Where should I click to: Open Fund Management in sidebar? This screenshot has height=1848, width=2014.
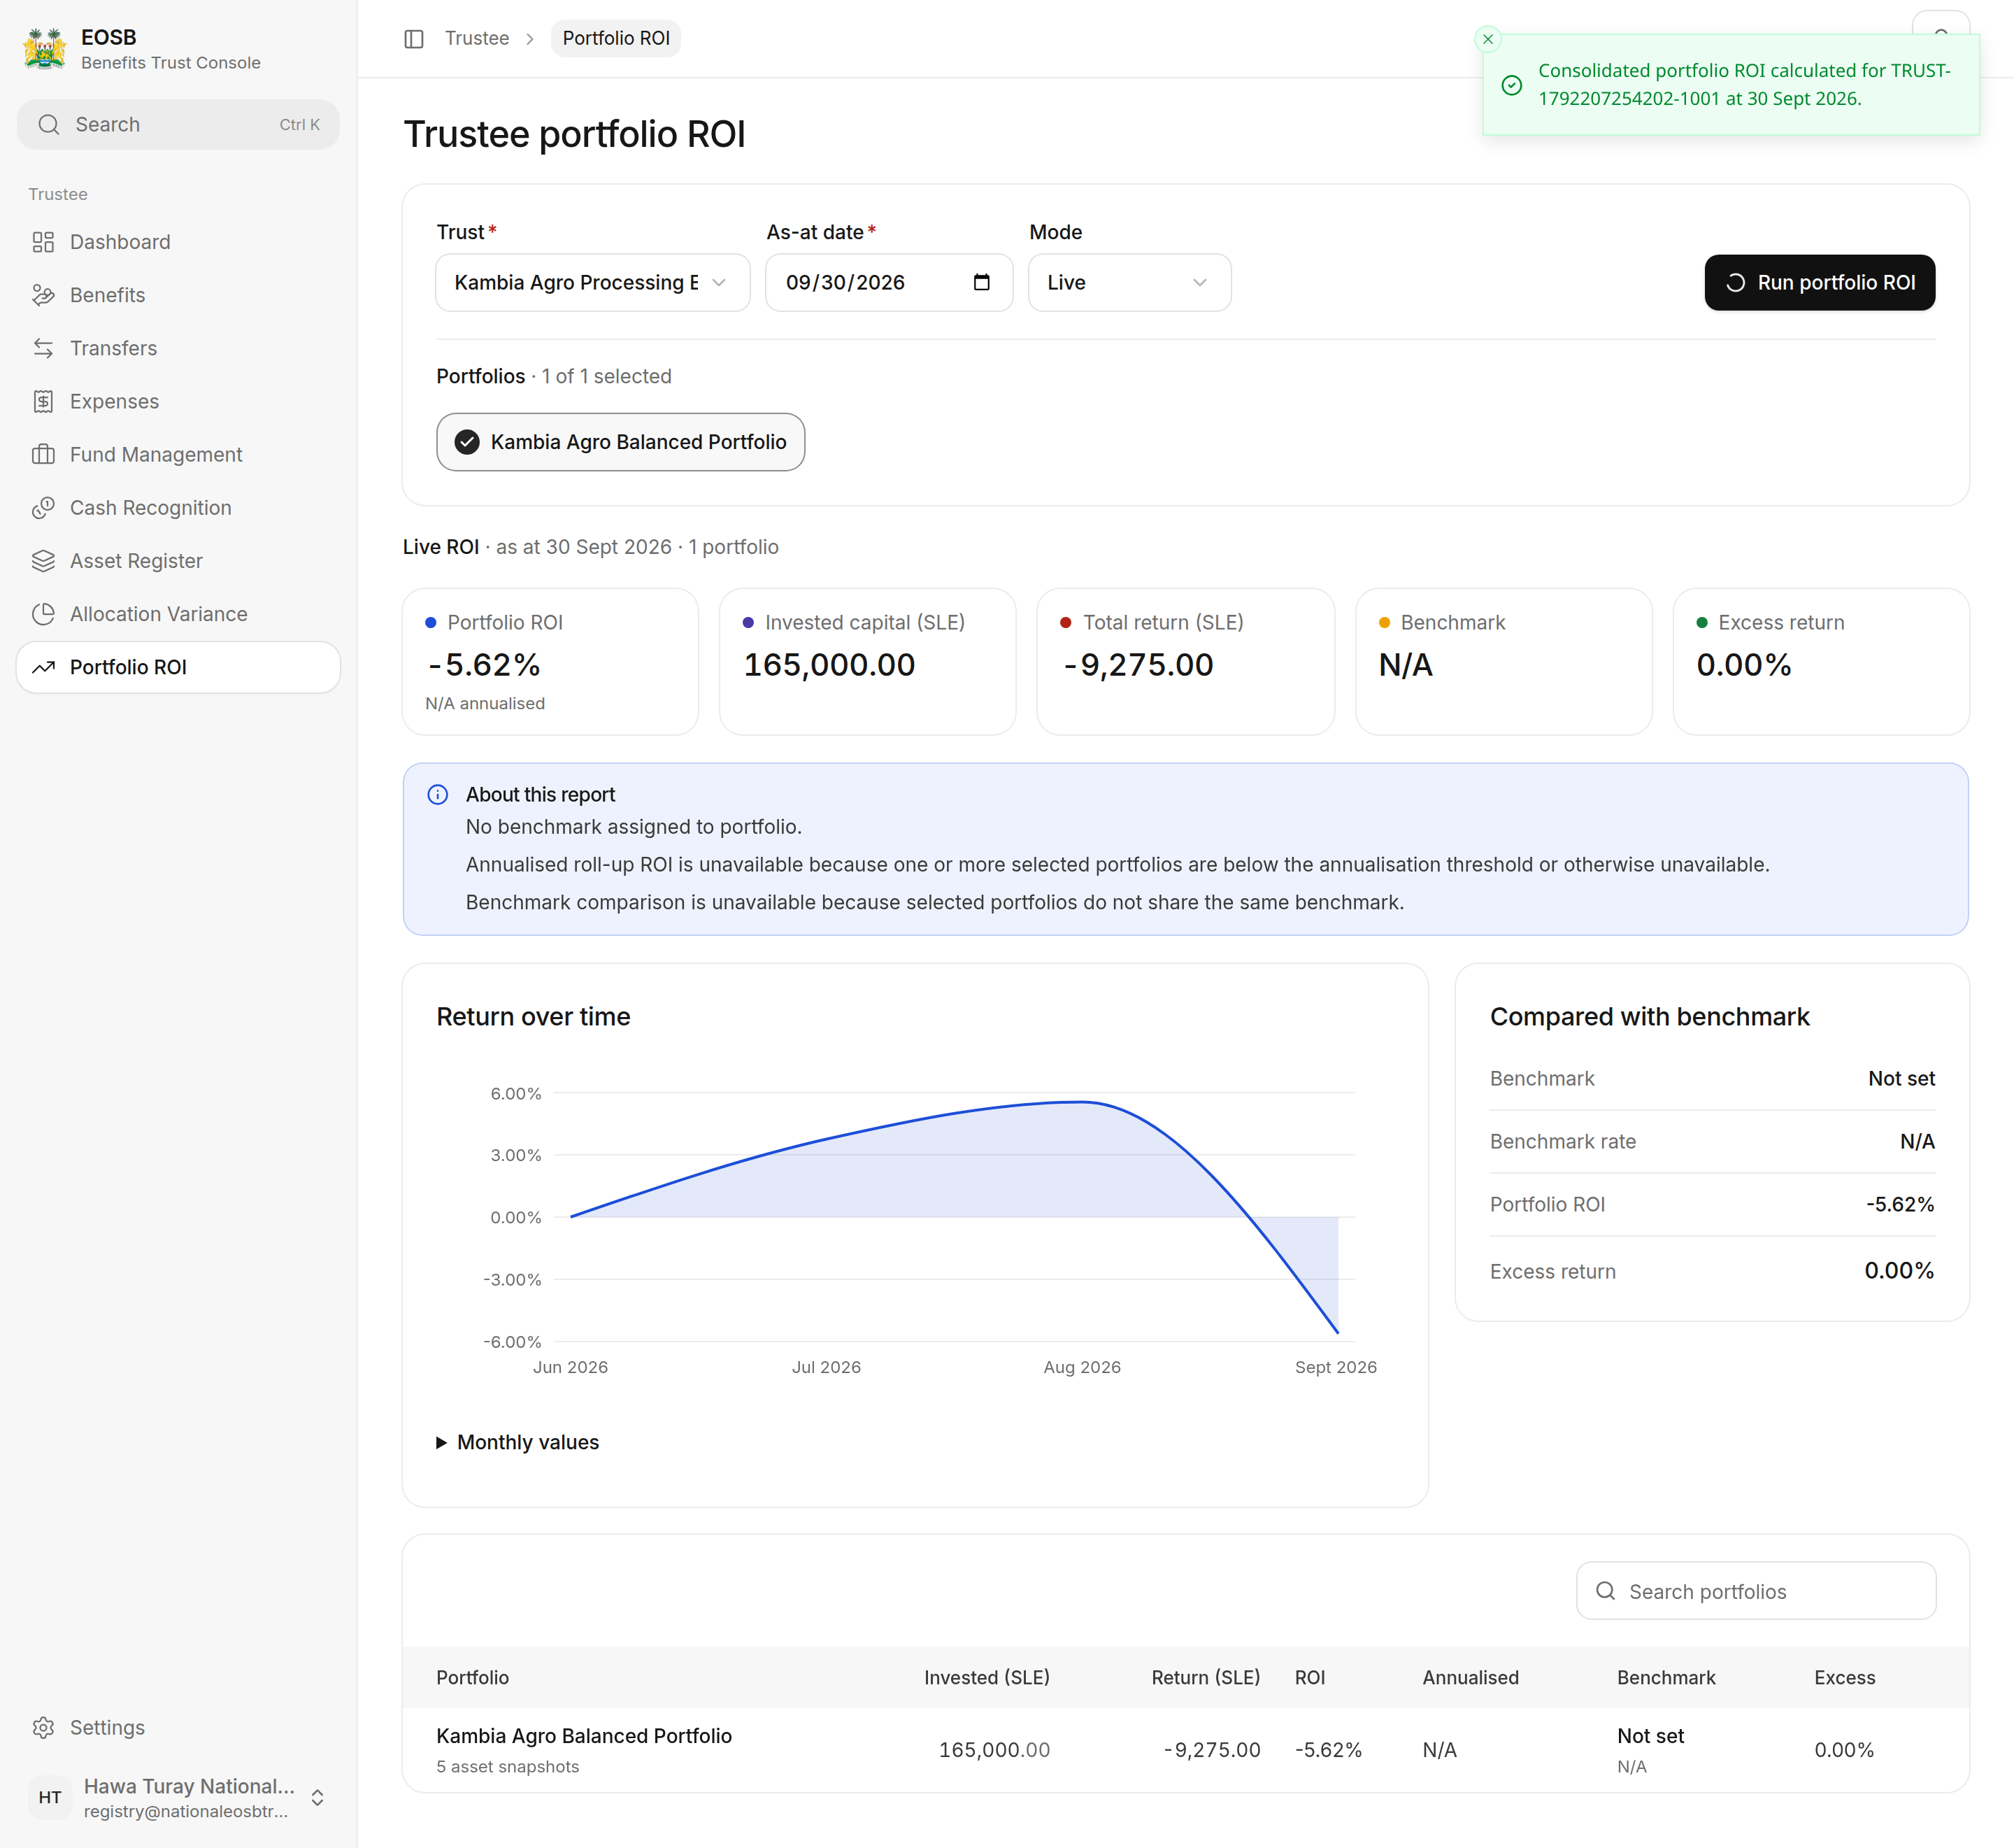click(x=178, y=454)
